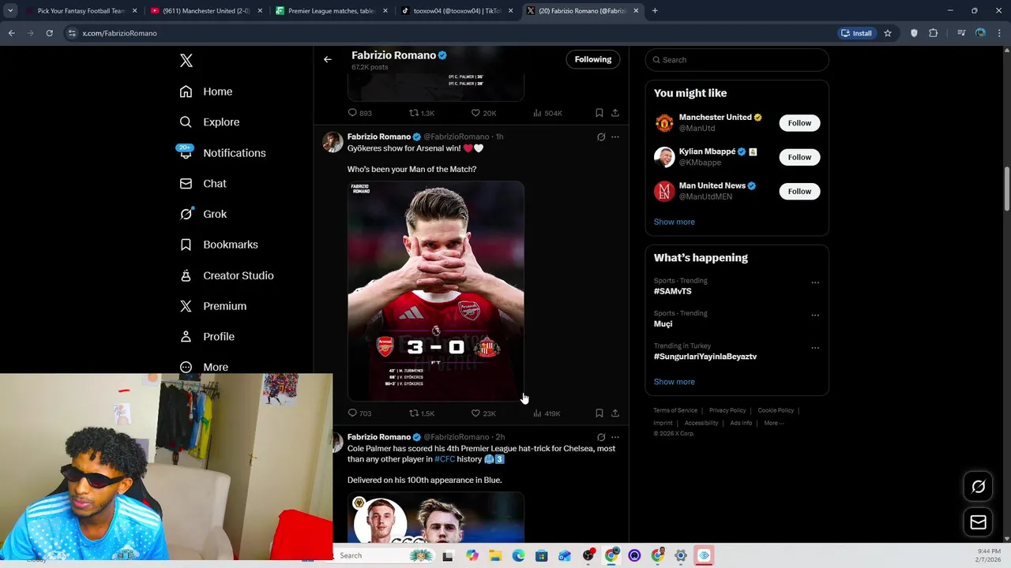Open Bookmarks in the sidebar
This screenshot has width=1011, height=568.
click(219, 245)
